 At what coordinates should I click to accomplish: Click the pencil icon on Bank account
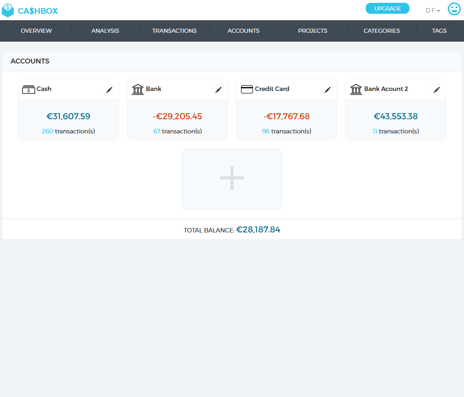[x=218, y=90]
